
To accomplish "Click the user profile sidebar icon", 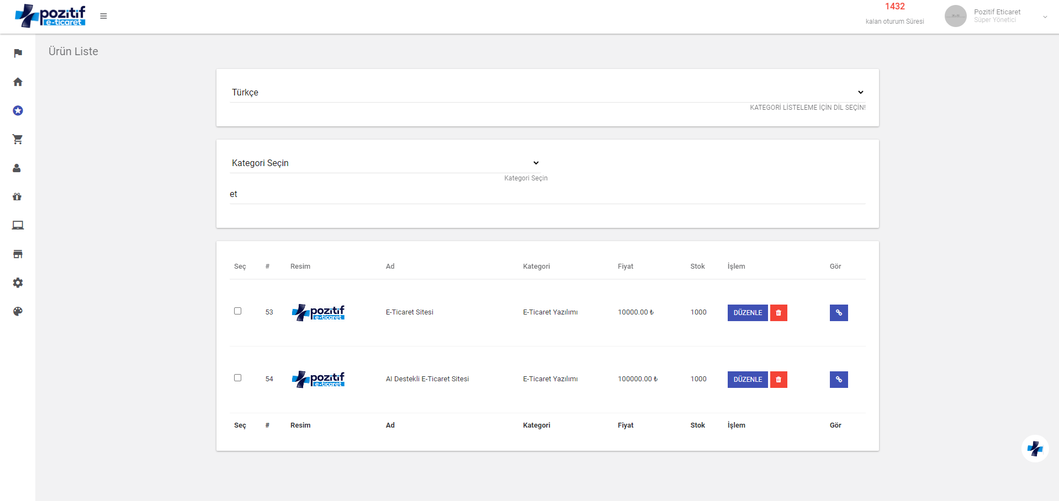I will pyautogui.click(x=18, y=168).
